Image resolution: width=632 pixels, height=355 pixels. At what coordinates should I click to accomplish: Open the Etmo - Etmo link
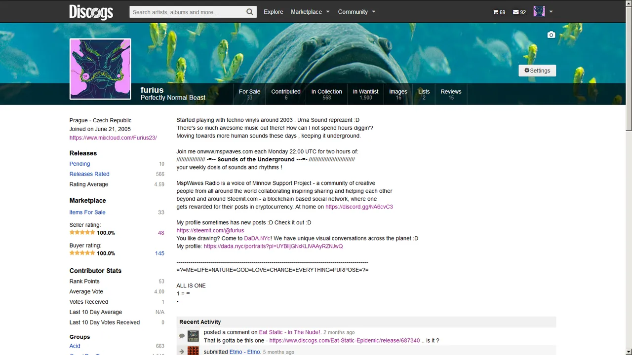[x=245, y=352]
